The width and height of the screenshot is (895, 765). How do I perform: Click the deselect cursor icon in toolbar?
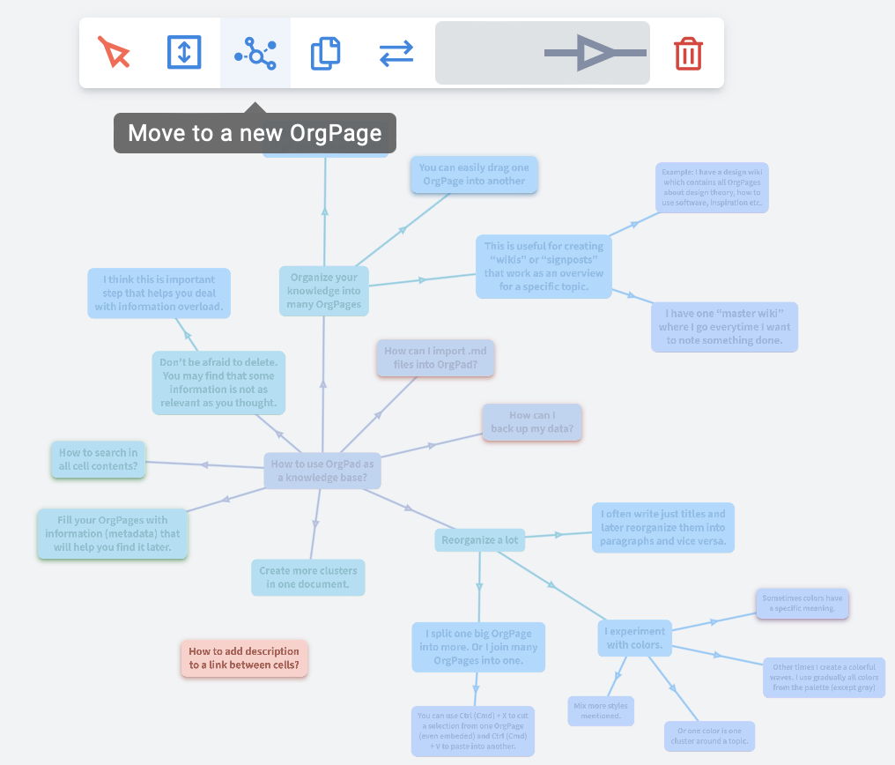pyautogui.click(x=115, y=53)
